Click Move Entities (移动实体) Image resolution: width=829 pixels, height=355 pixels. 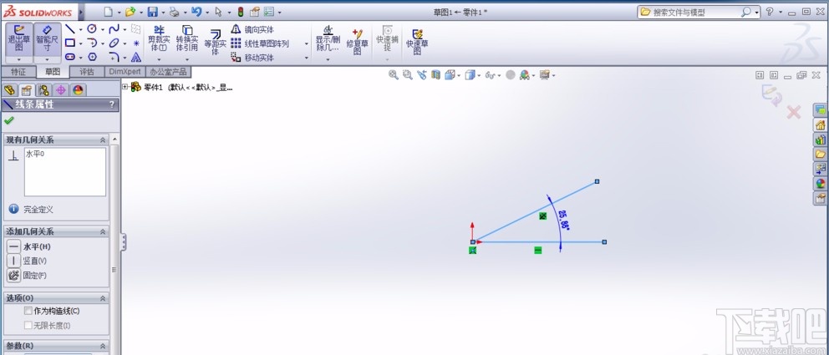[252, 57]
